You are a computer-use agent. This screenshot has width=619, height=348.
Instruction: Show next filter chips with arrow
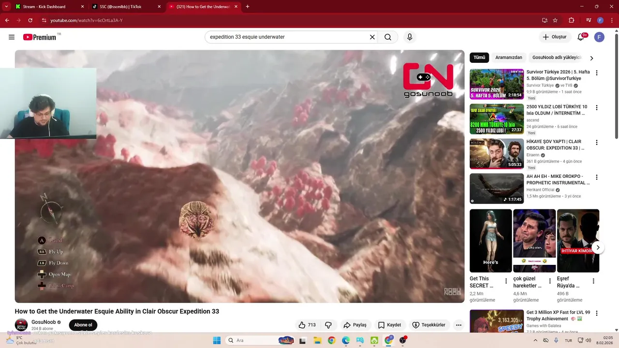coord(591,58)
